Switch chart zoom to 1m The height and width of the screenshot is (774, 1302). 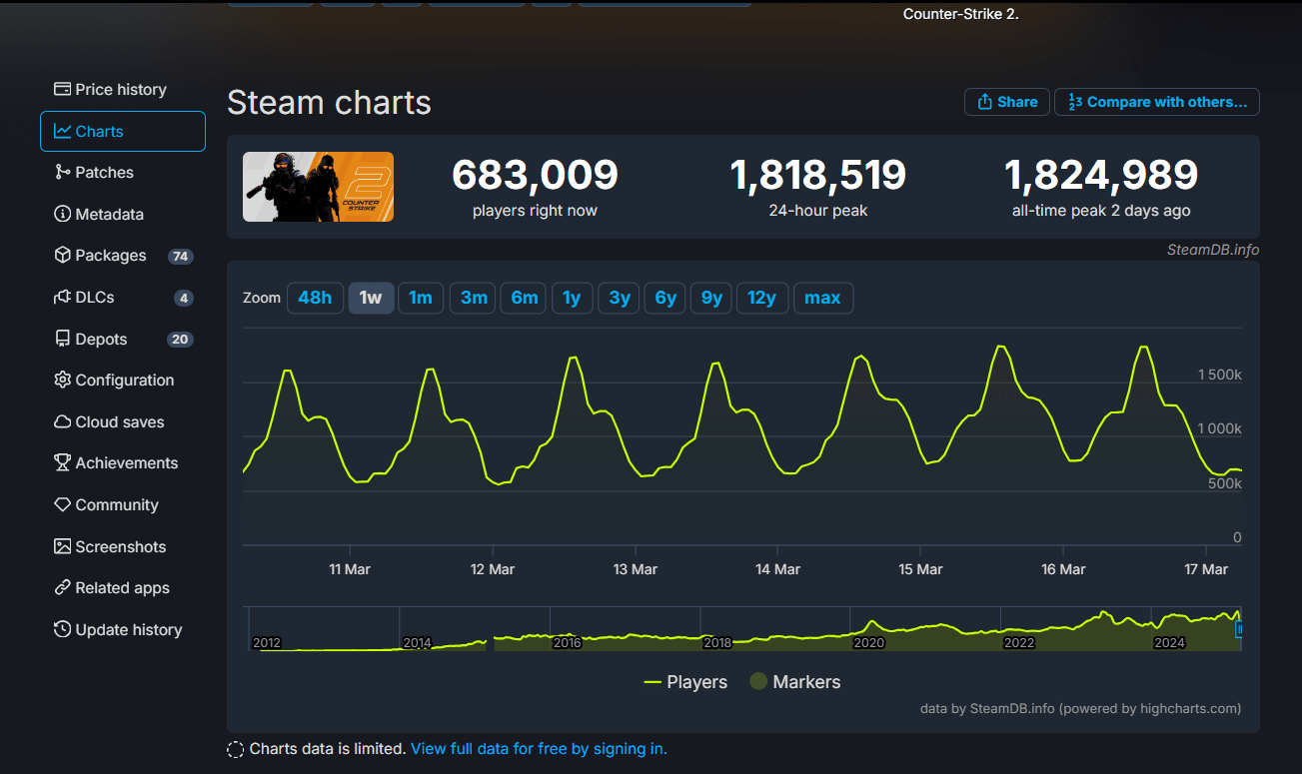421,298
